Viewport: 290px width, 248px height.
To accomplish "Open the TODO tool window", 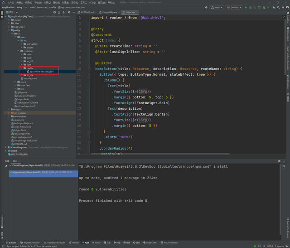I will pos(97,243).
